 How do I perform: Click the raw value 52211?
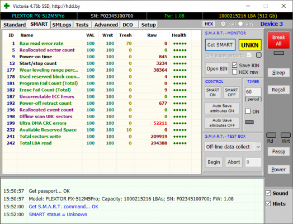point(160,123)
